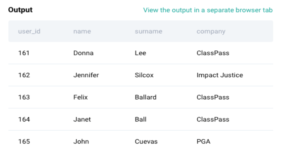The height and width of the screenshot is (157, 289).
Task: Select the surname cell Cuevas
Action: click(146, 142)
